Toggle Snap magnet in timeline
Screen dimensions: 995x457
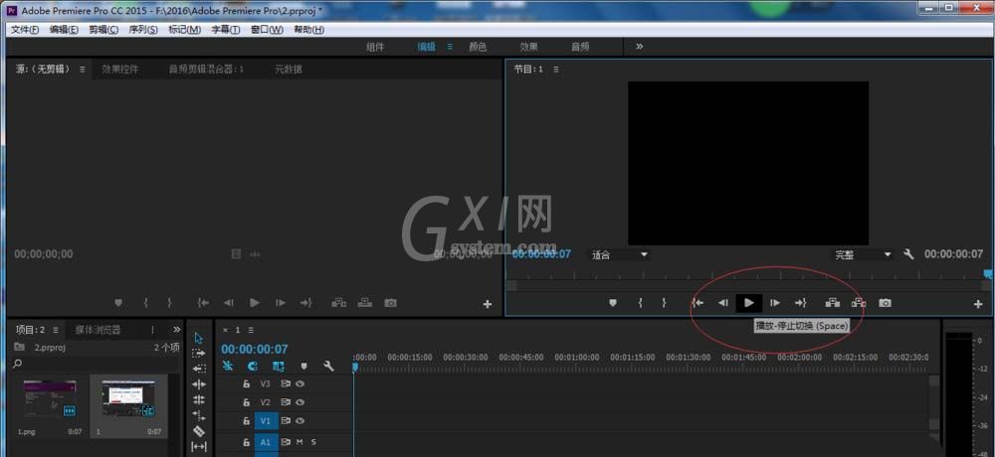tap(253, 366)
